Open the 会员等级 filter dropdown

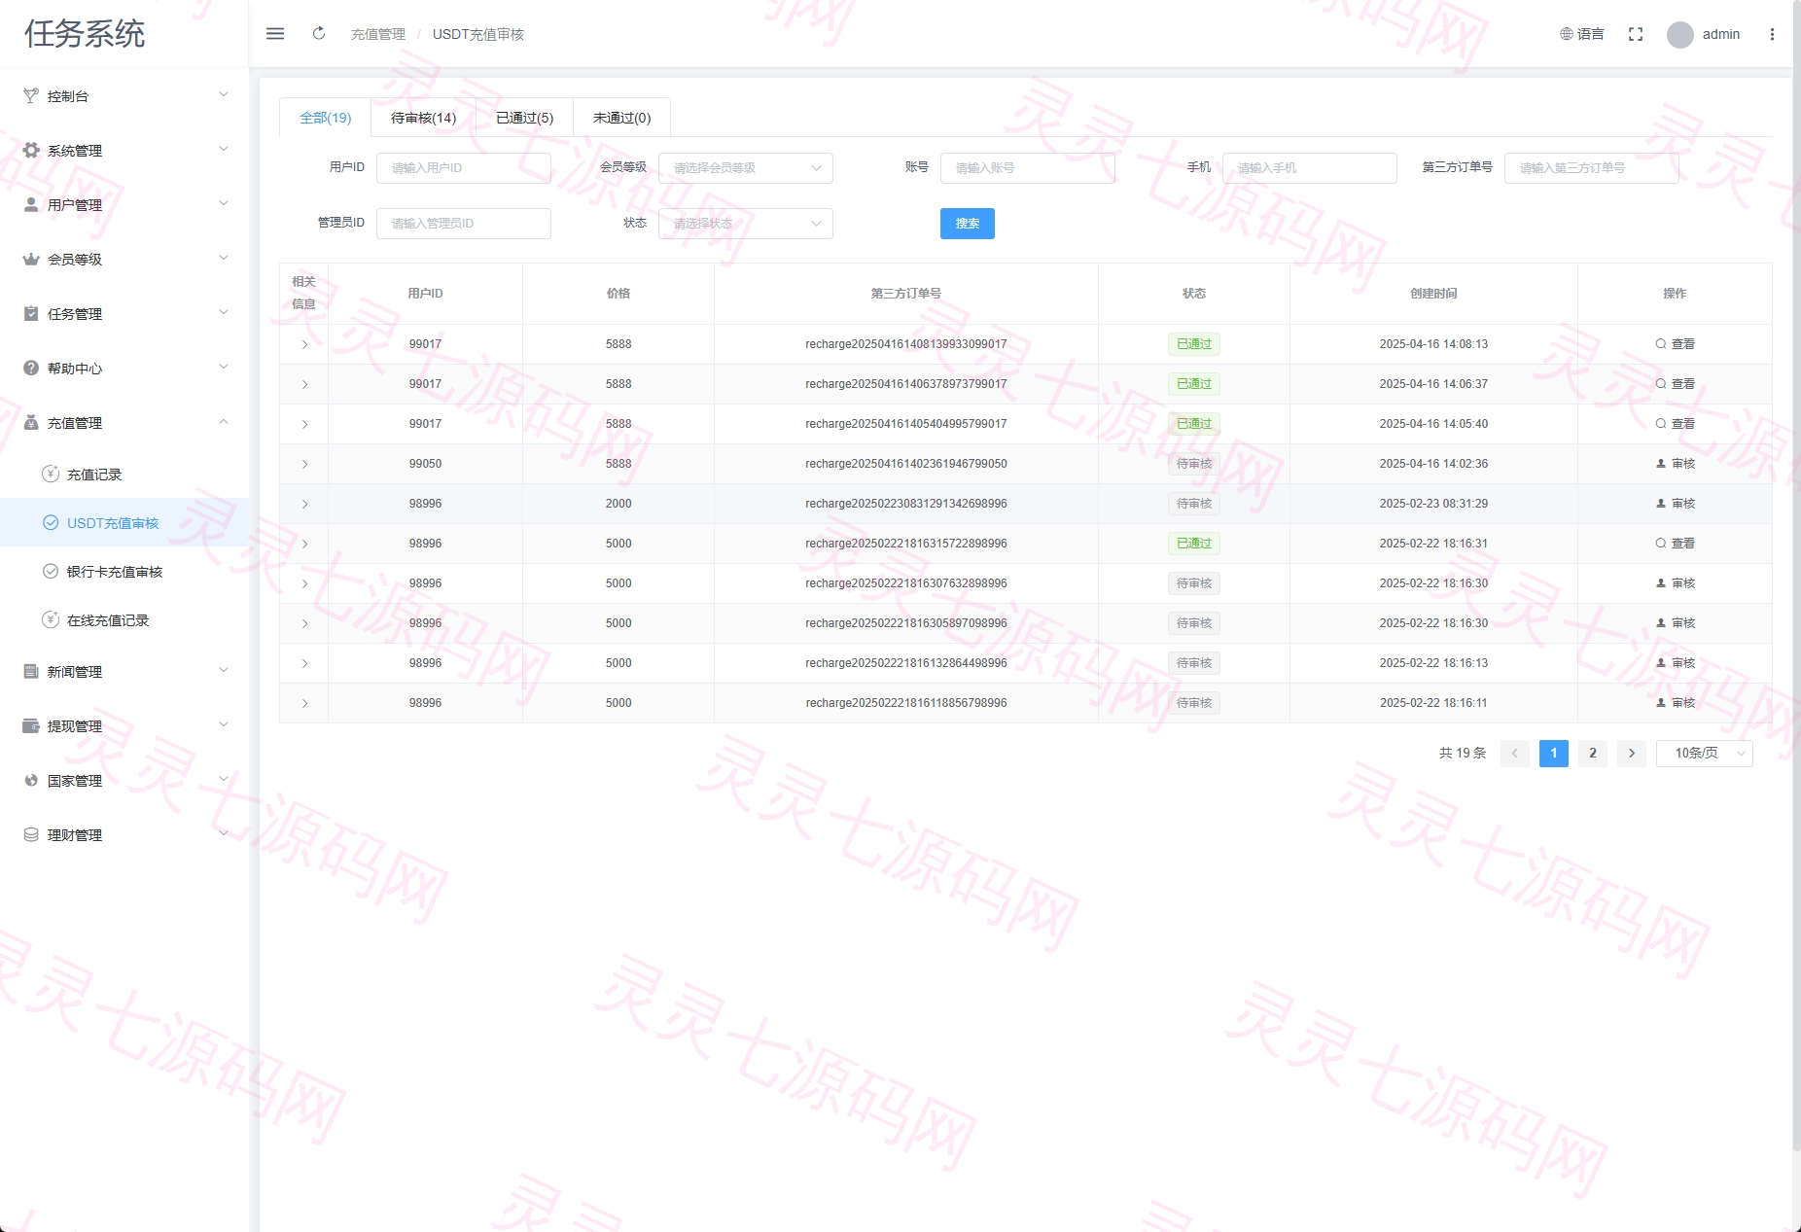[x=746, y=168]
